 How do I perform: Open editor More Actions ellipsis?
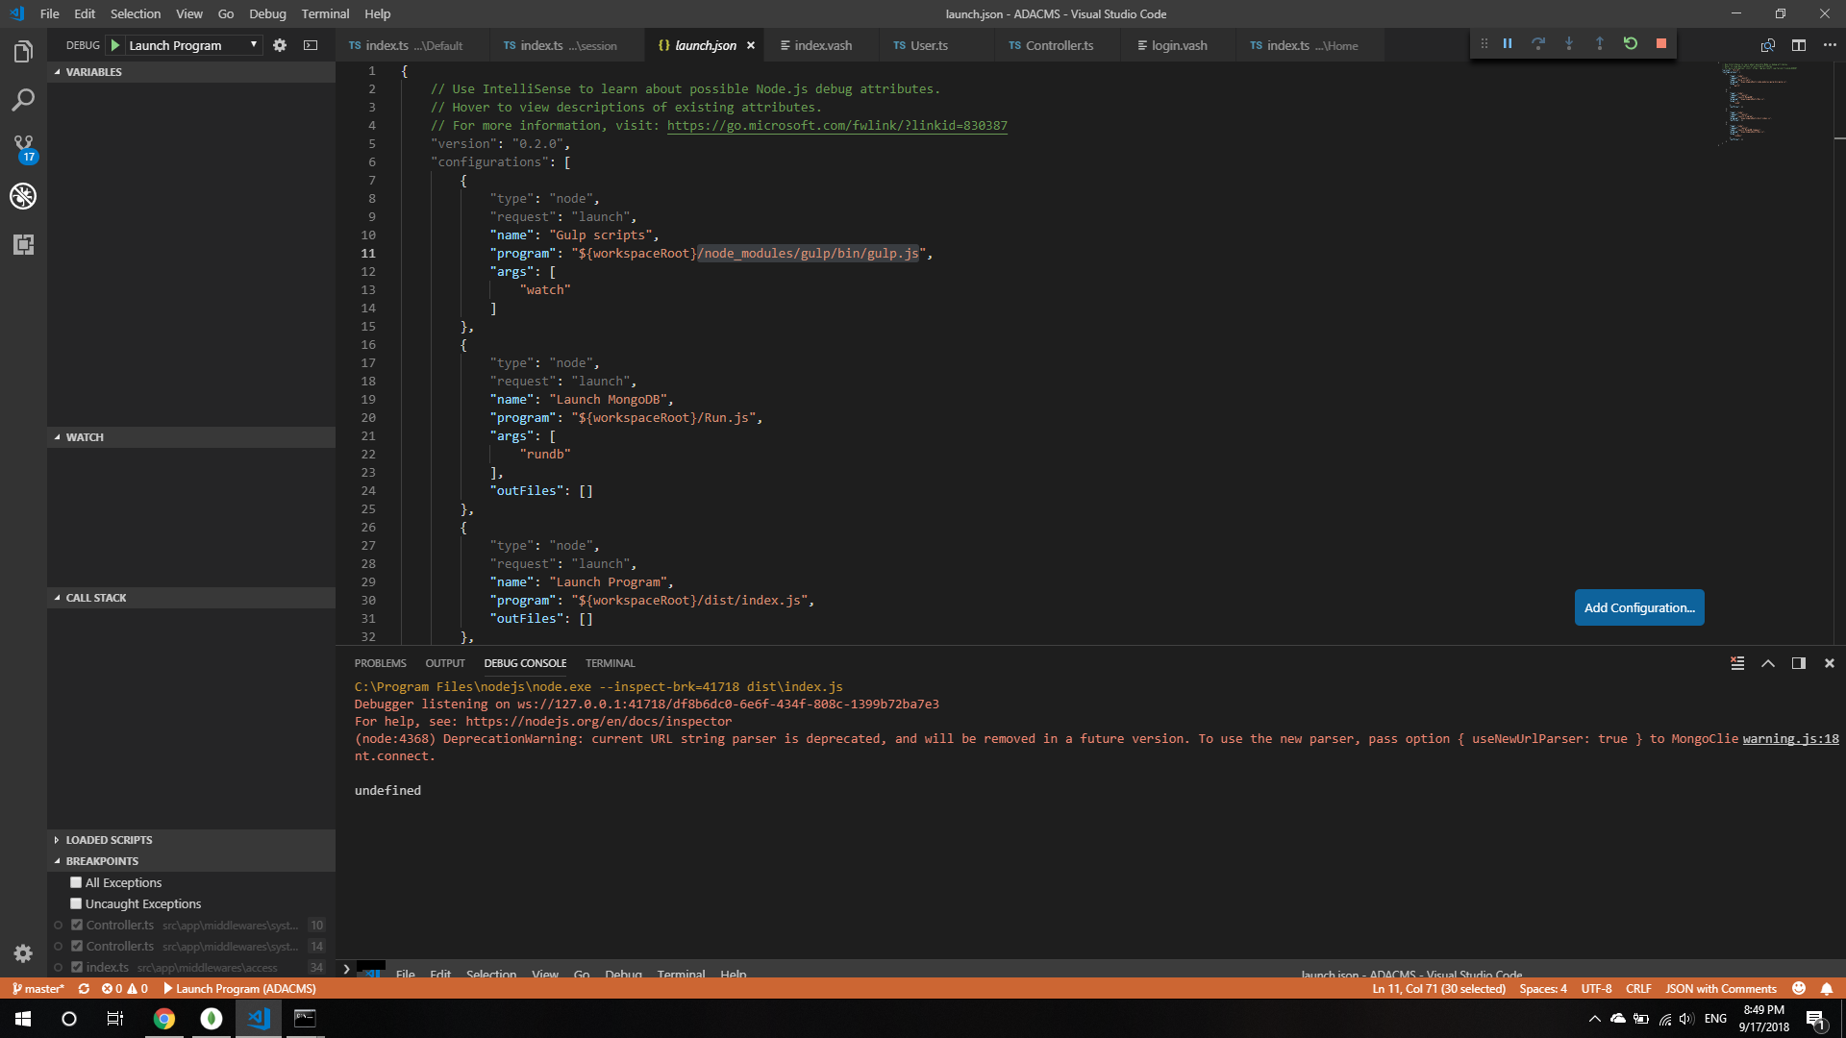coord(1830,45)
